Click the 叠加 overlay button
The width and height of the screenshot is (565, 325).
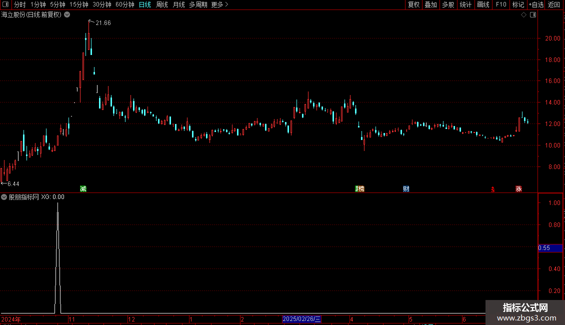pyautogui.click(x=430, y=4)
